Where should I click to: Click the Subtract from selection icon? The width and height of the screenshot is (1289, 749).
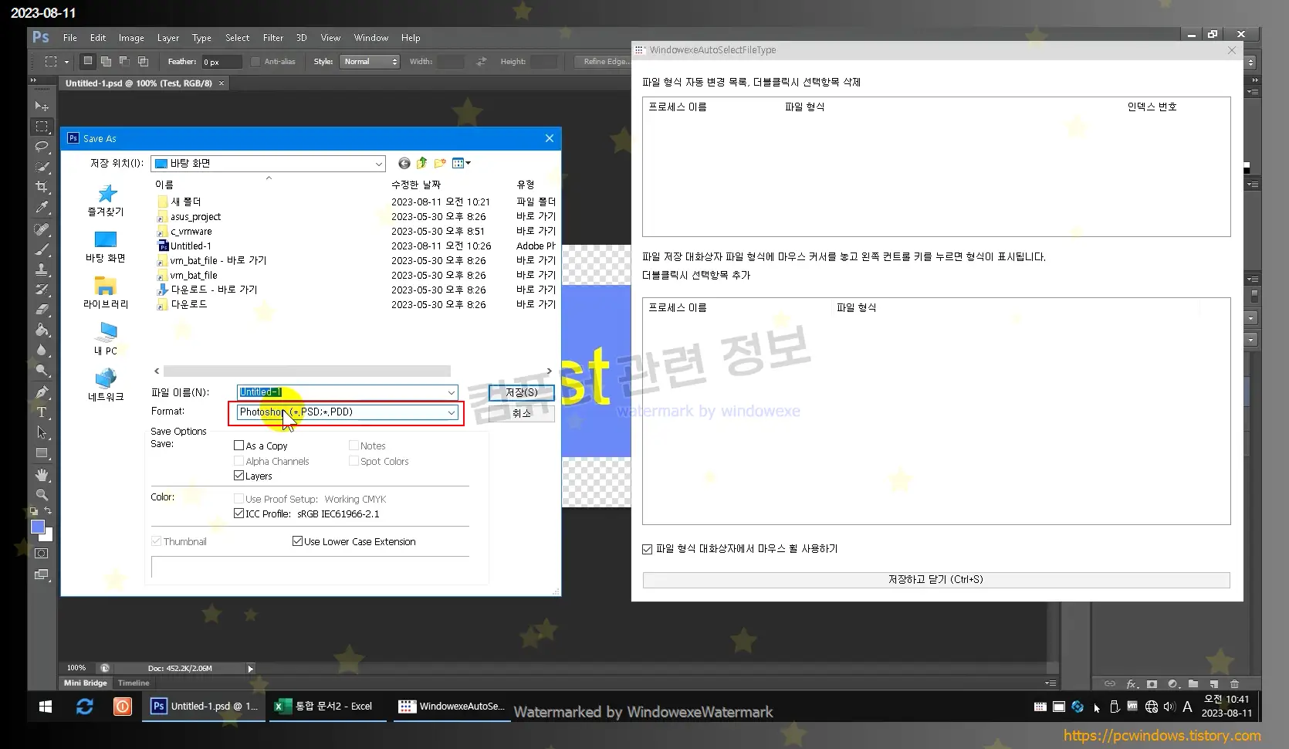click(x=124, y=61)
